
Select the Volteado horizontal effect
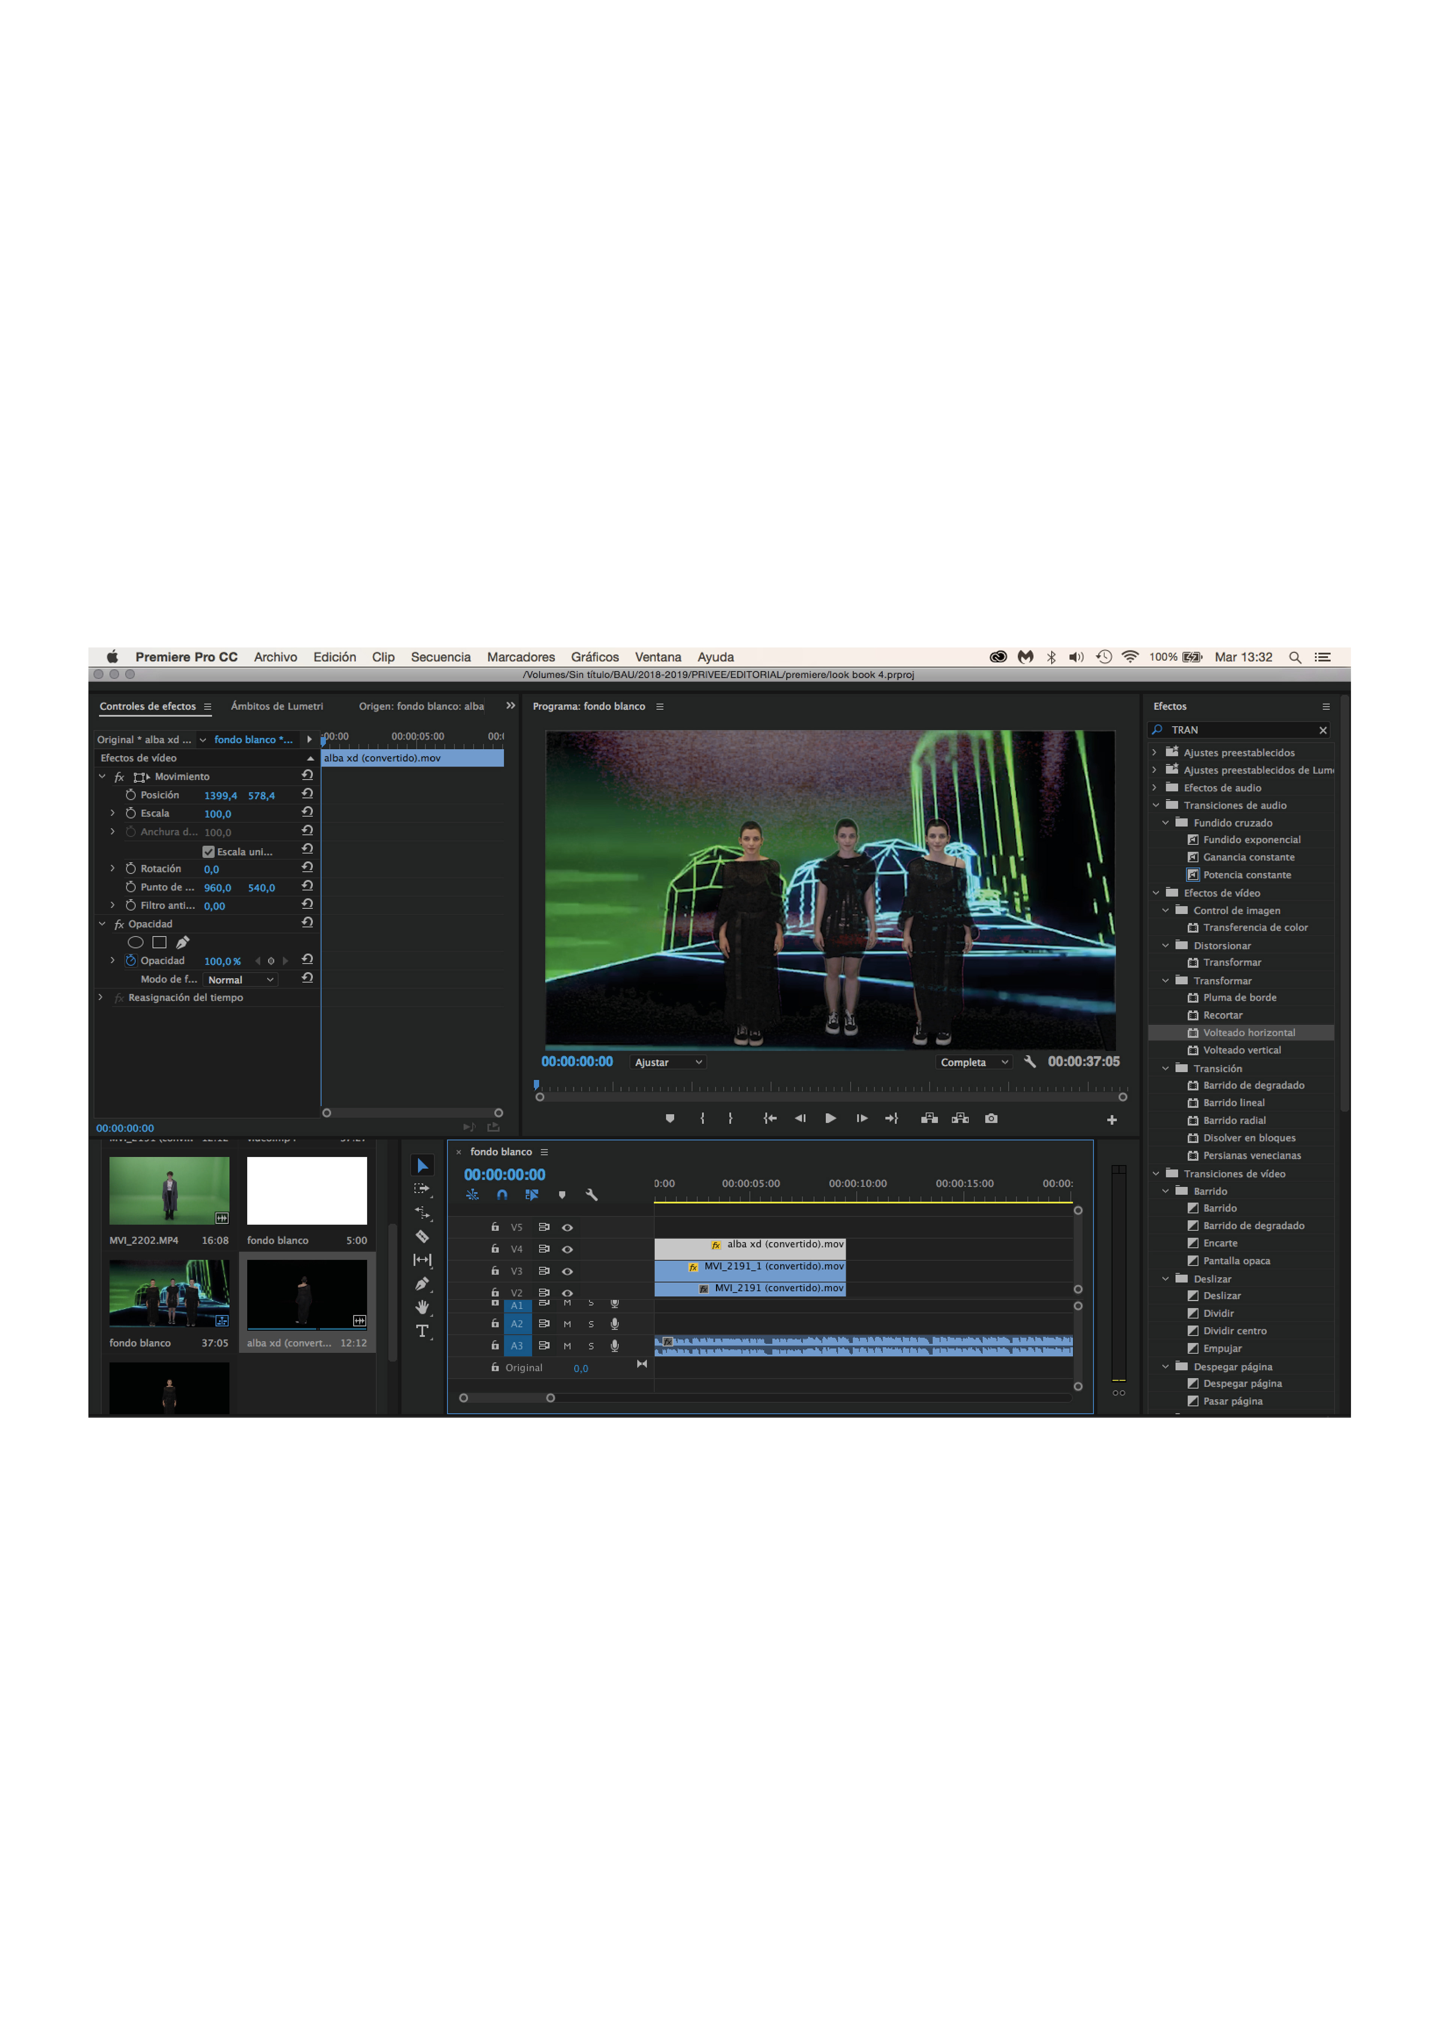[1248, 1033]
